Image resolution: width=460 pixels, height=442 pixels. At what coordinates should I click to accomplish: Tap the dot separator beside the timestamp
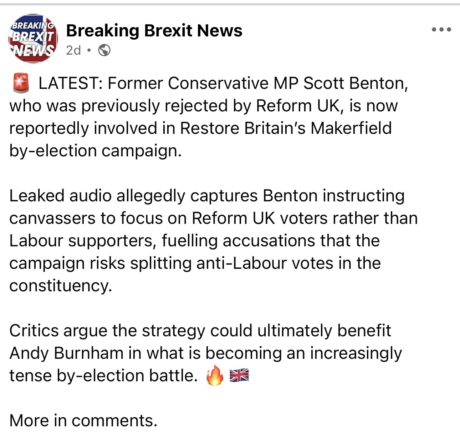89,50
